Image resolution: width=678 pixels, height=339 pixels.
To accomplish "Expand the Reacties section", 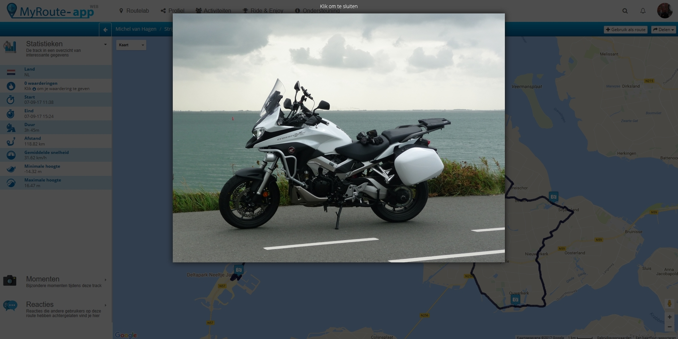I will (105, 305).
